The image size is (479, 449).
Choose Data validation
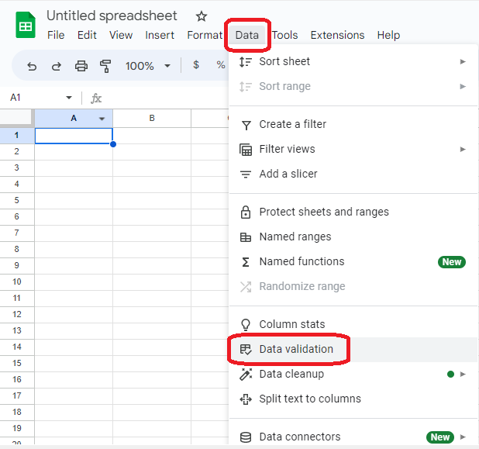click(353, 350)
